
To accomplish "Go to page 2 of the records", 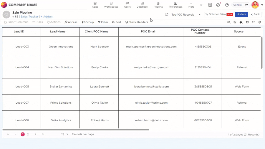I will pyautogui.click(x=28, y=134).
